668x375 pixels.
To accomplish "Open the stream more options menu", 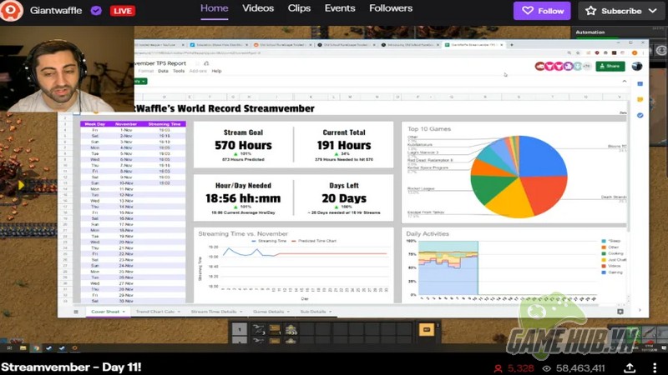I will coord(655,367).
